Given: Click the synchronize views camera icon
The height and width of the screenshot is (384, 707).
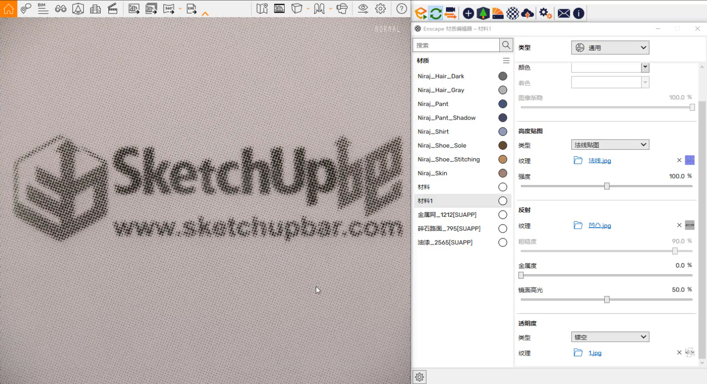Looking at the screenshot, I should pyautogui.click(x=450, y=14).
